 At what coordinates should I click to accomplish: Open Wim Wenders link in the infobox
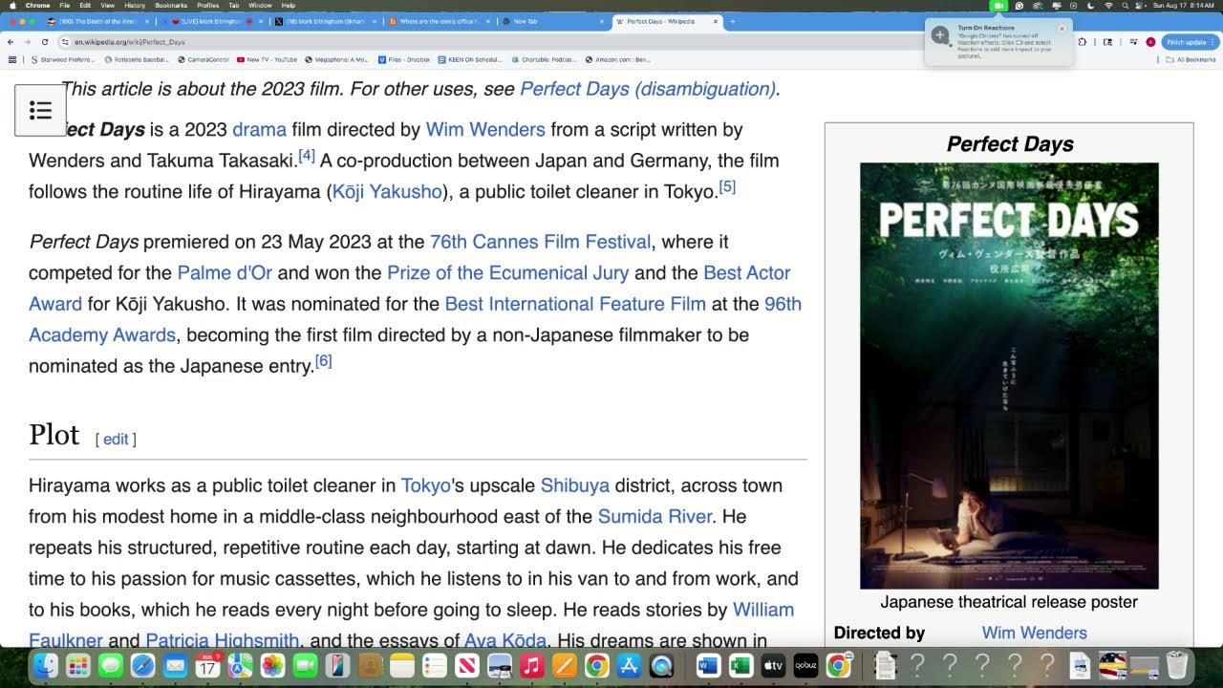point(1035,633)
